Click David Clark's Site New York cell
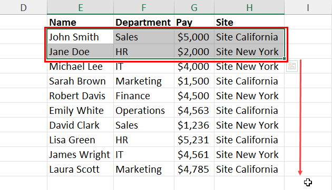 [x=249, y=125]
